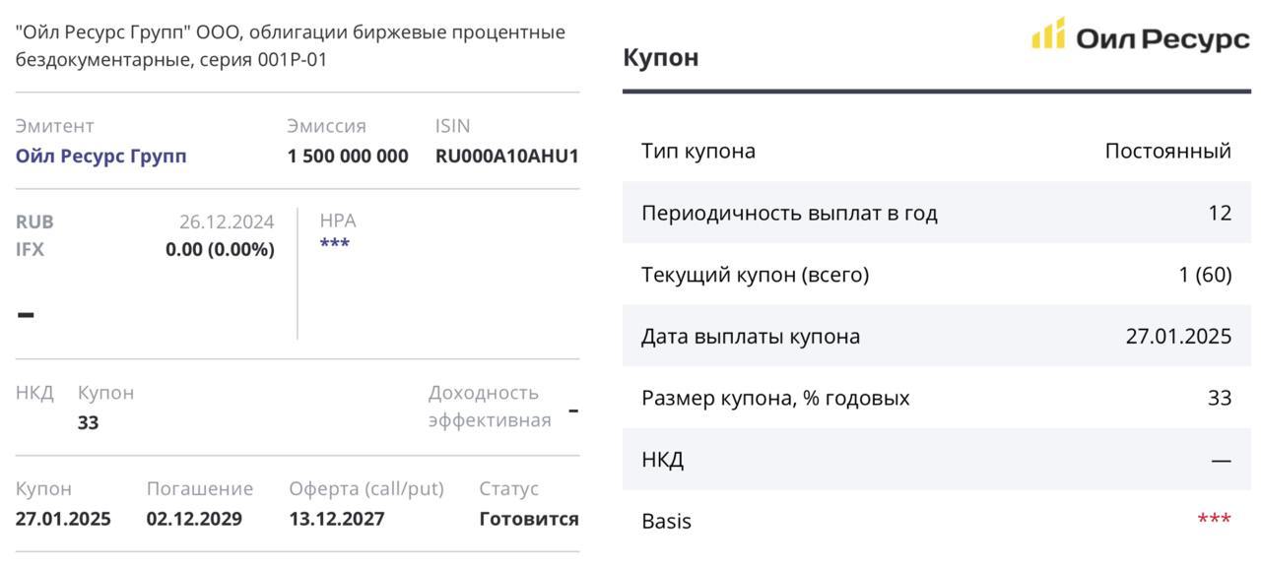Click the Периодичность выплат в год row
Viewport: 1261px width, 569px height.
coord(936,213)
